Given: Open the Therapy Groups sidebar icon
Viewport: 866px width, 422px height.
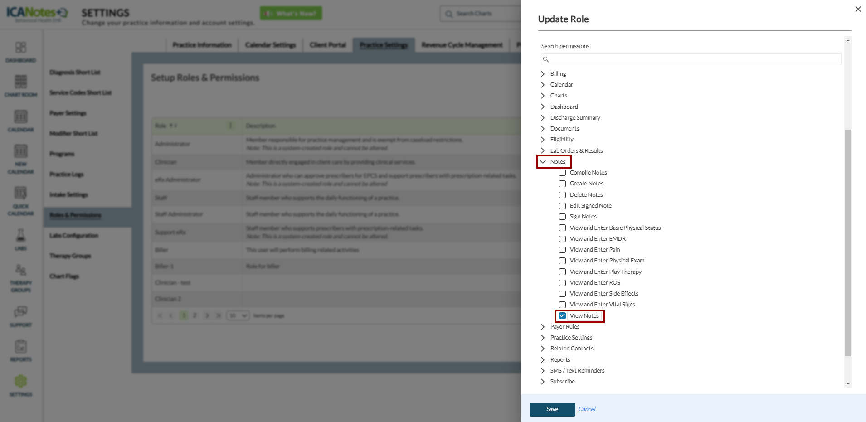Looking at the screenshot, I should point(21,270).
